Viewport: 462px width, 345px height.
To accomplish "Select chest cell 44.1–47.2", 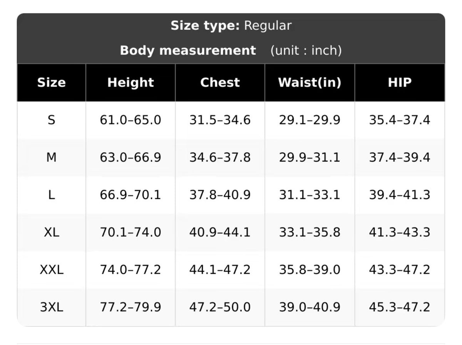I will [x=220, y=270].
